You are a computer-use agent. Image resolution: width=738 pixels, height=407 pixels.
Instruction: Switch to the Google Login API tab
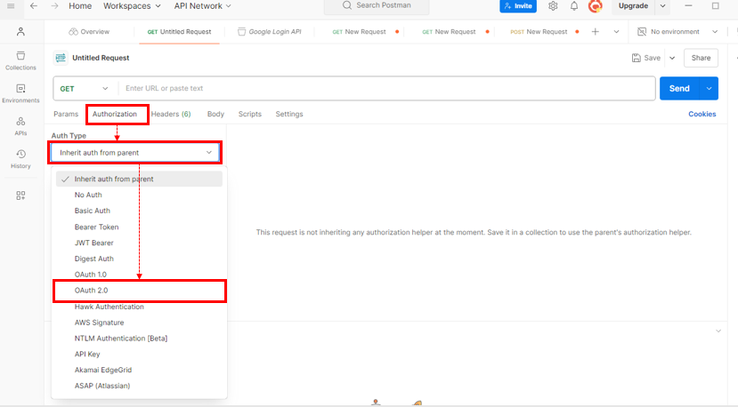[270, 31]
